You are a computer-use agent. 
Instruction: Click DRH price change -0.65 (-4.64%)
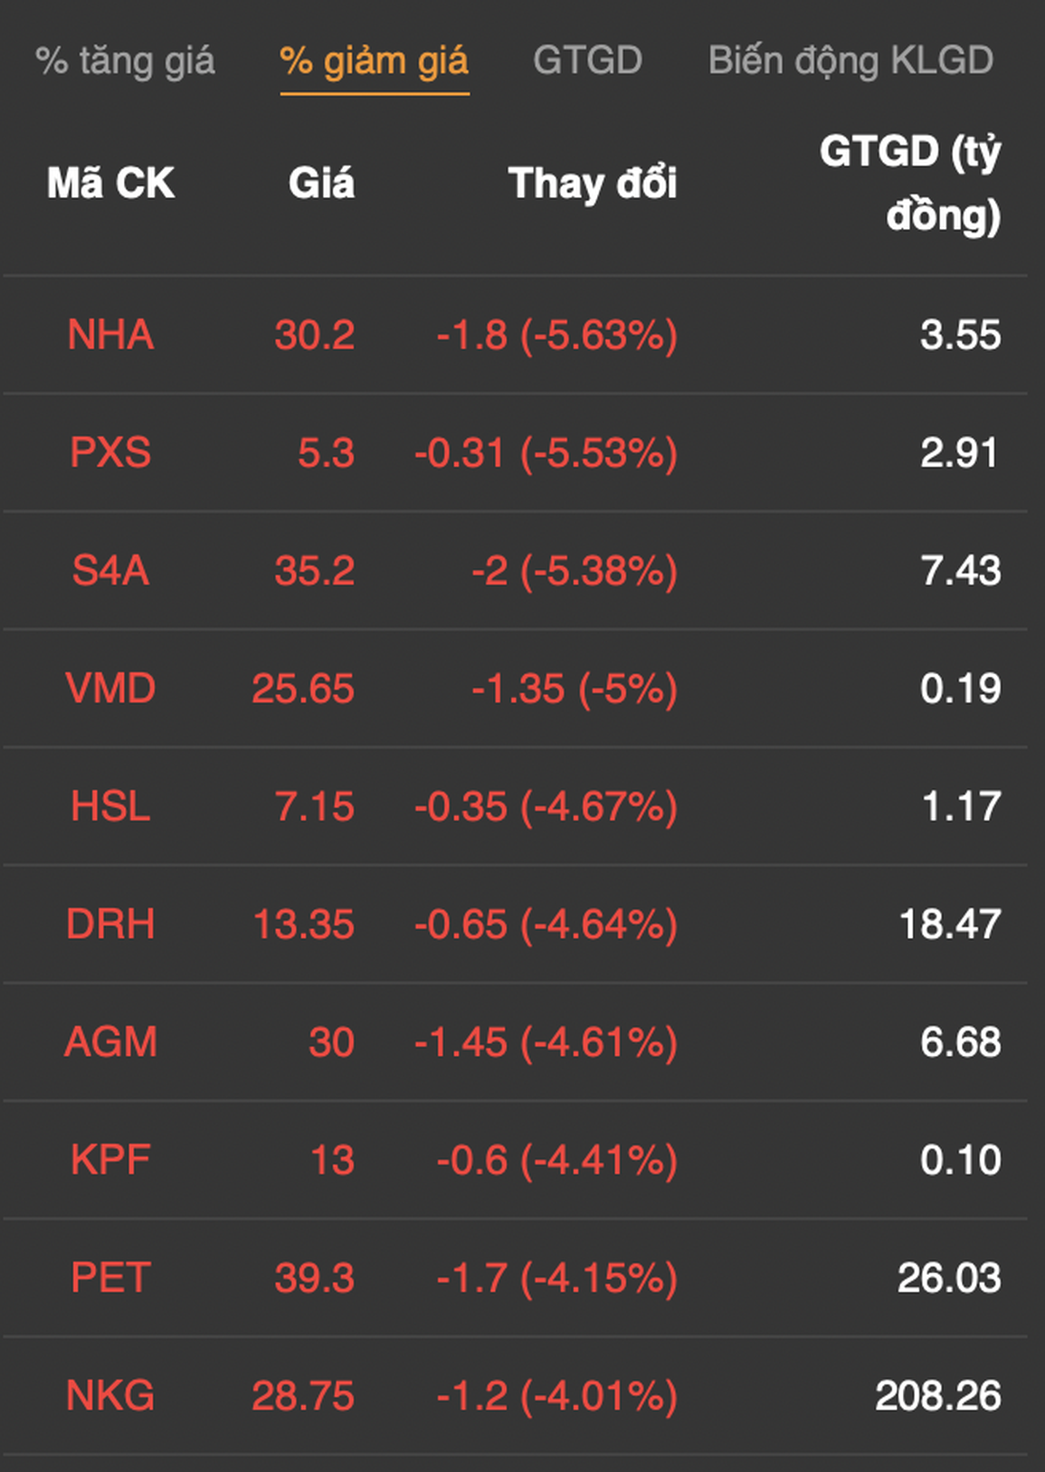click(546, 925)
